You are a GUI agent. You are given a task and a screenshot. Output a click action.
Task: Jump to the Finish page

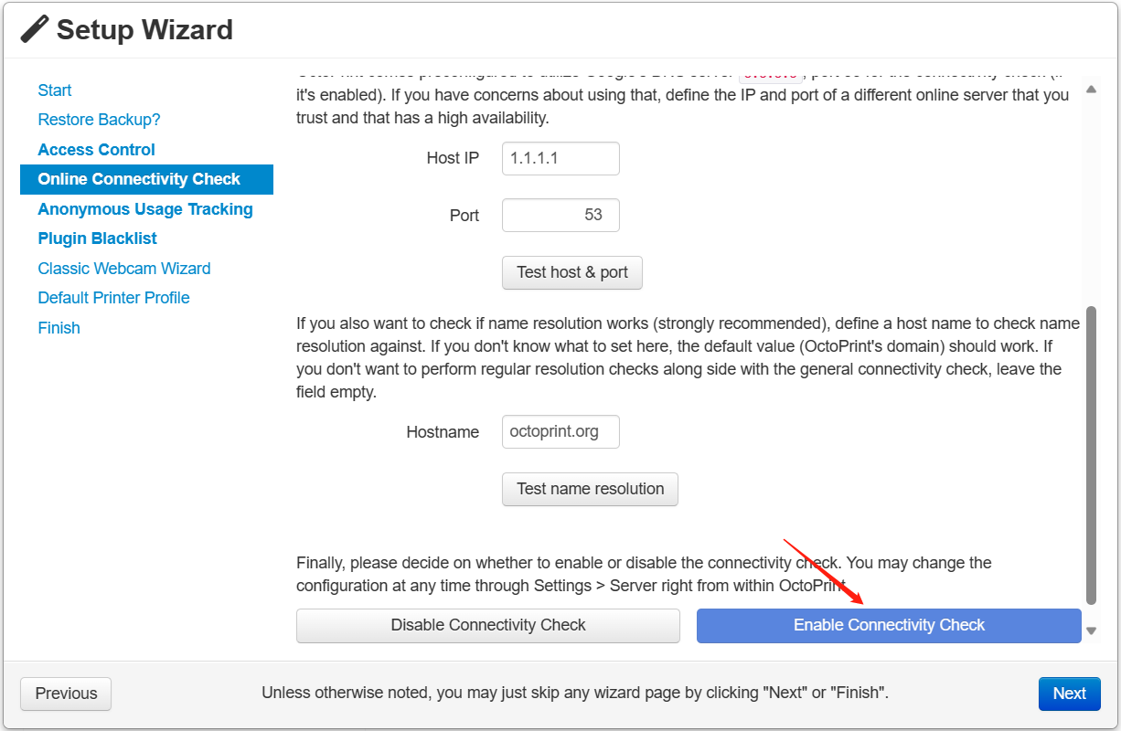[59, 328]
